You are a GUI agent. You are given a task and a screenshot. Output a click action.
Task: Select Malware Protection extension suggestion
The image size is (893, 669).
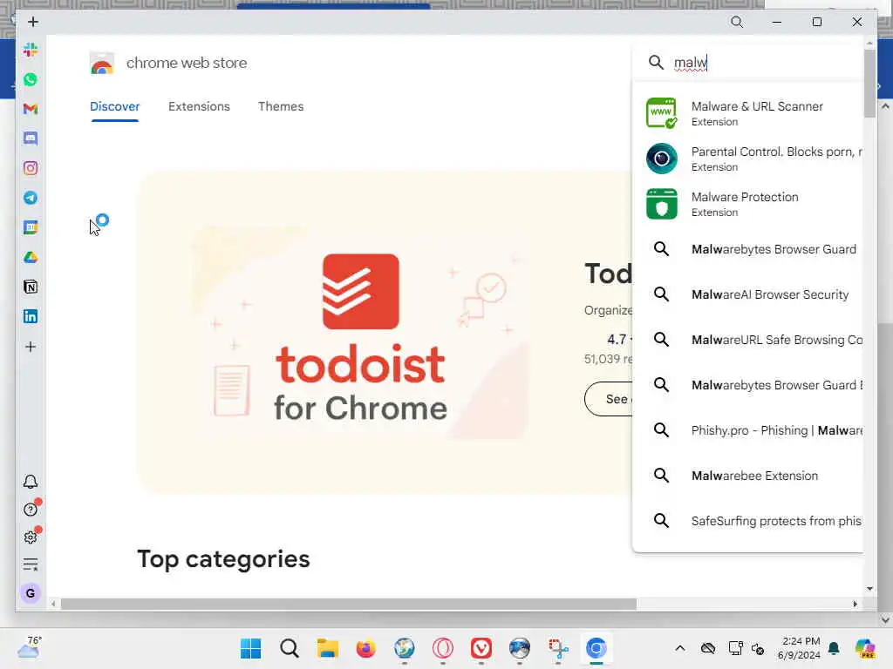coord(747,204)
